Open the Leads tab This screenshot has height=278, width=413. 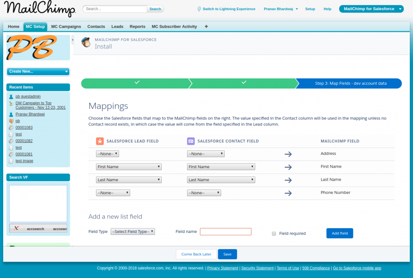[117, 27]
